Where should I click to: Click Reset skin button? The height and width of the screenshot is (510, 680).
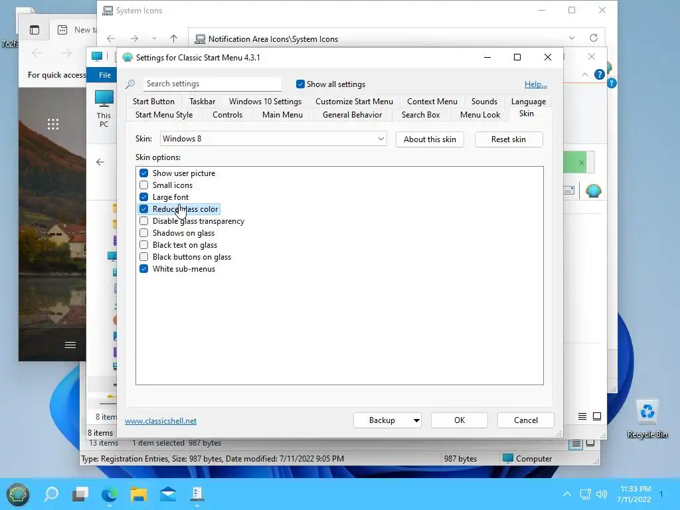tap(508, 139)
